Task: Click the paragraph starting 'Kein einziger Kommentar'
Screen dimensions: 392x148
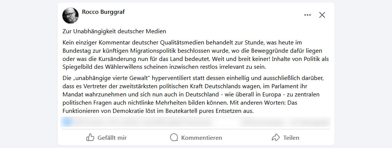Action: 196,55
